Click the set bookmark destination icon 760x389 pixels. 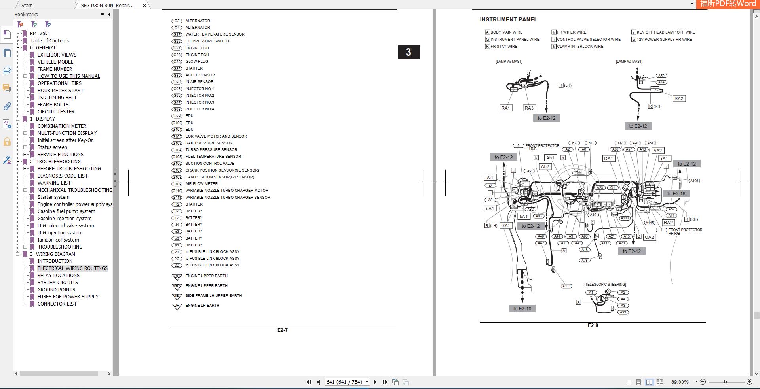coord(48,25)
